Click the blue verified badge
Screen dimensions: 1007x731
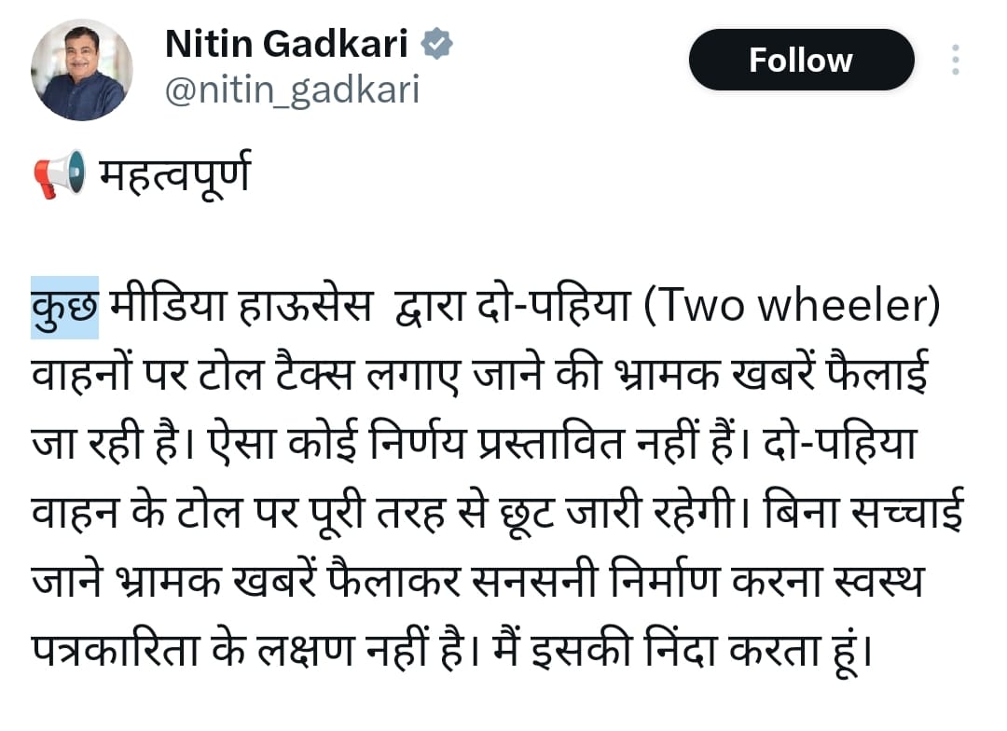point(438,43)
